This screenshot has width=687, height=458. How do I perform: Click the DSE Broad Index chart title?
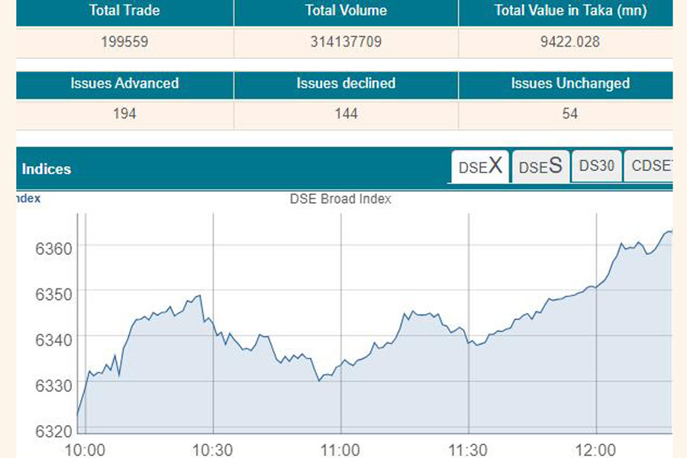[340, 199]
